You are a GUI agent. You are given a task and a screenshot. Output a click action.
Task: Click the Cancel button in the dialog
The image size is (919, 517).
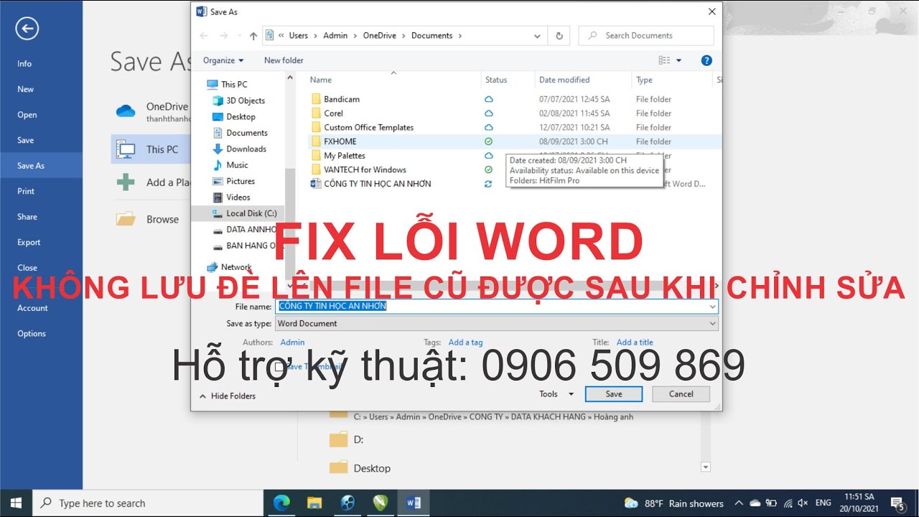[681, 393]
